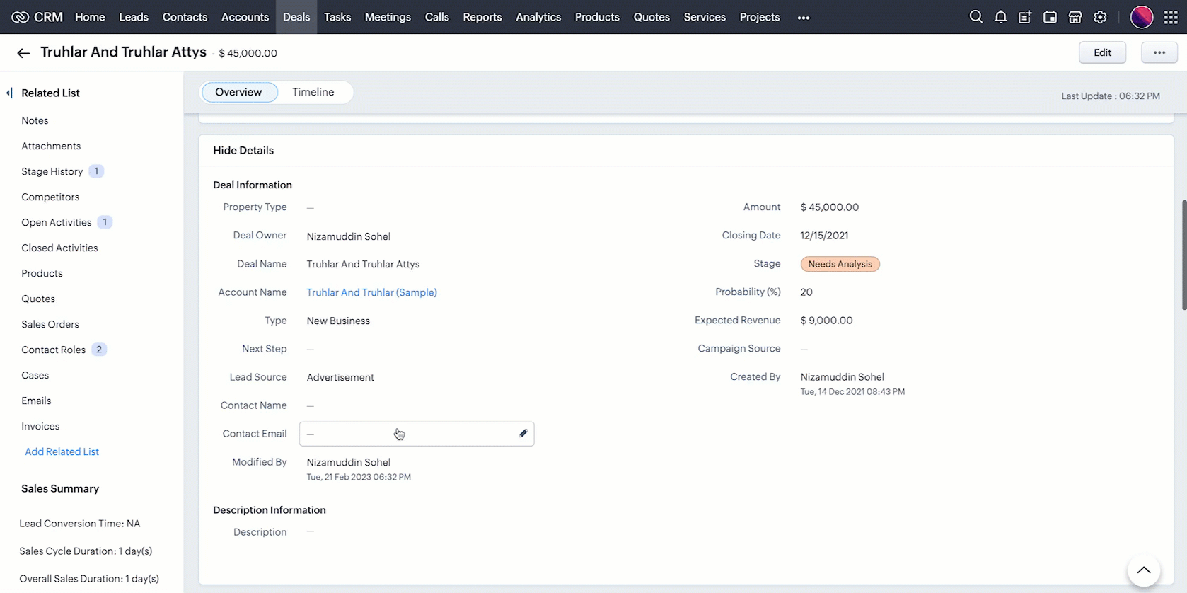Go back using the left arrow
This screenshot has height=593, width=1187.
[x=23, y=53]
